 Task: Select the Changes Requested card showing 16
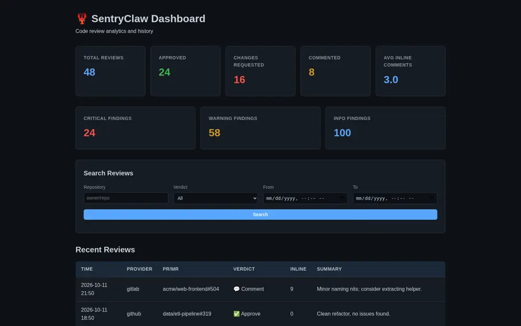point(260,71)
